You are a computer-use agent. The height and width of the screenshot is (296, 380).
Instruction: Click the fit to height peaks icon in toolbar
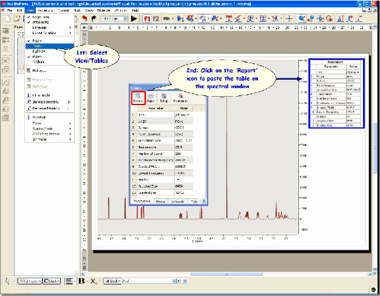(x=341, y=18)
